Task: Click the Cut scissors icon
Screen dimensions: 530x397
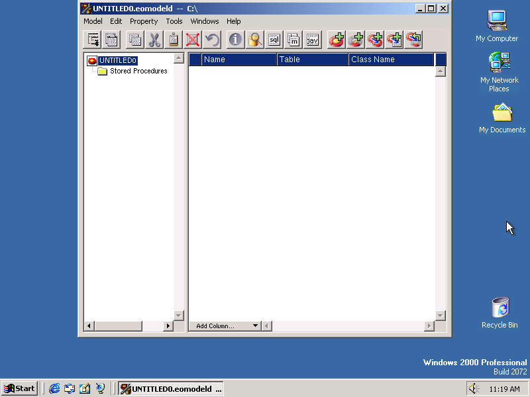Action: (x=154, y=40)
